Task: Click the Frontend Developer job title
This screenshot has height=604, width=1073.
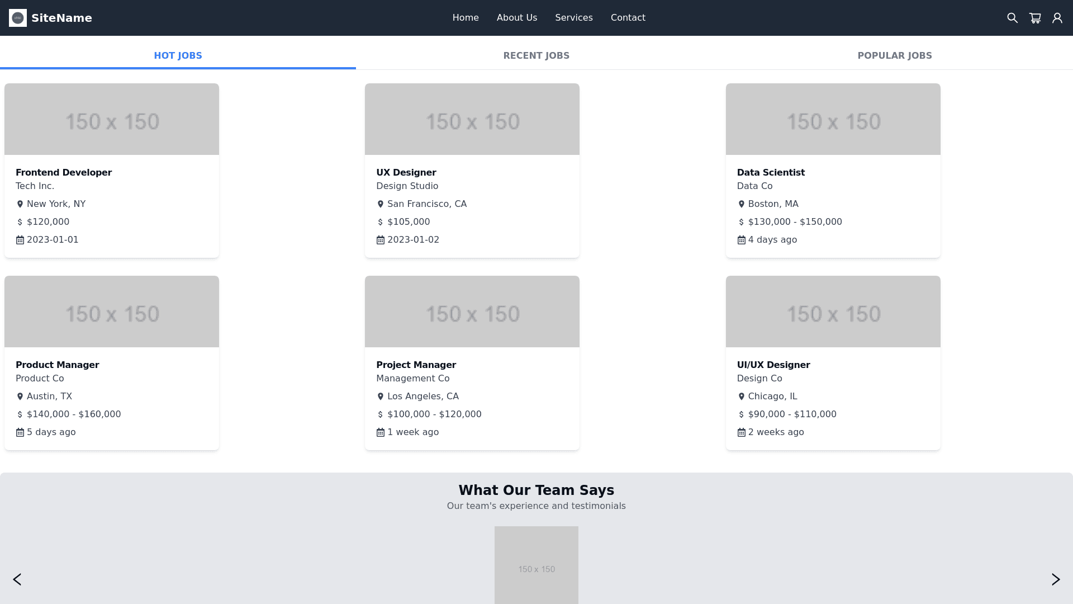Action: coord(64,172)
